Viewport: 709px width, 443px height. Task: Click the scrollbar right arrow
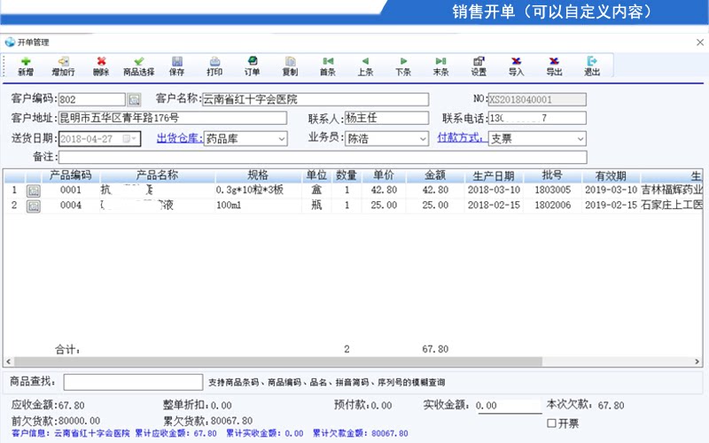[697, 361]
